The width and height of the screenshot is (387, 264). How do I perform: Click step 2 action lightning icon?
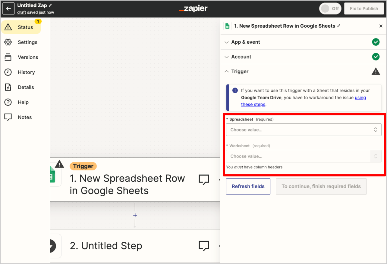(x=53, y=246)
